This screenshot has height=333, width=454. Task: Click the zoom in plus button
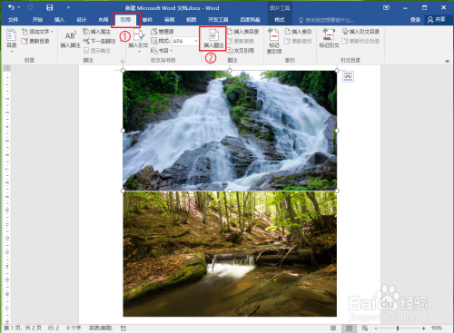(x=424, y=328)
